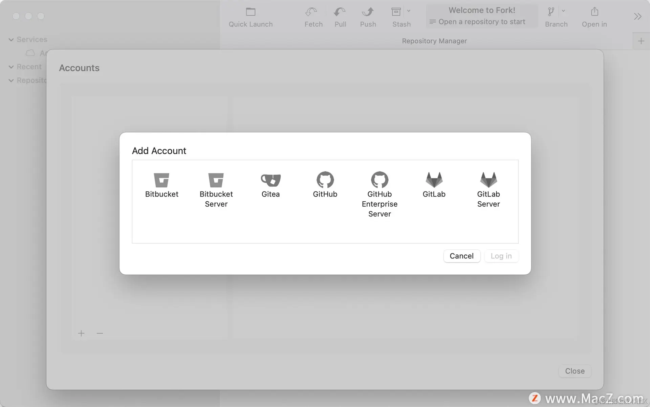Click the Fetch toolbar icon
This screenshot has height=407, width=650.
(311, 12)
